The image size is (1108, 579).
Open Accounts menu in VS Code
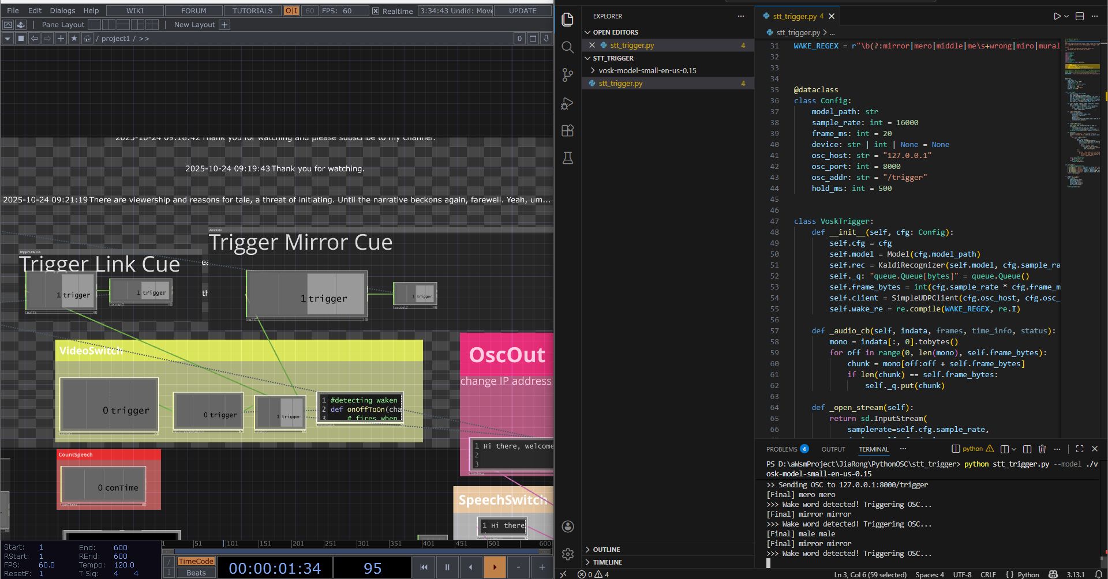pyautogui.click(x=568, y=526)
